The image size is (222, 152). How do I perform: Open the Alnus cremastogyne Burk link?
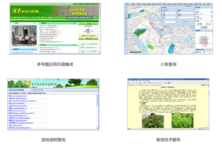tap(20, 128)
